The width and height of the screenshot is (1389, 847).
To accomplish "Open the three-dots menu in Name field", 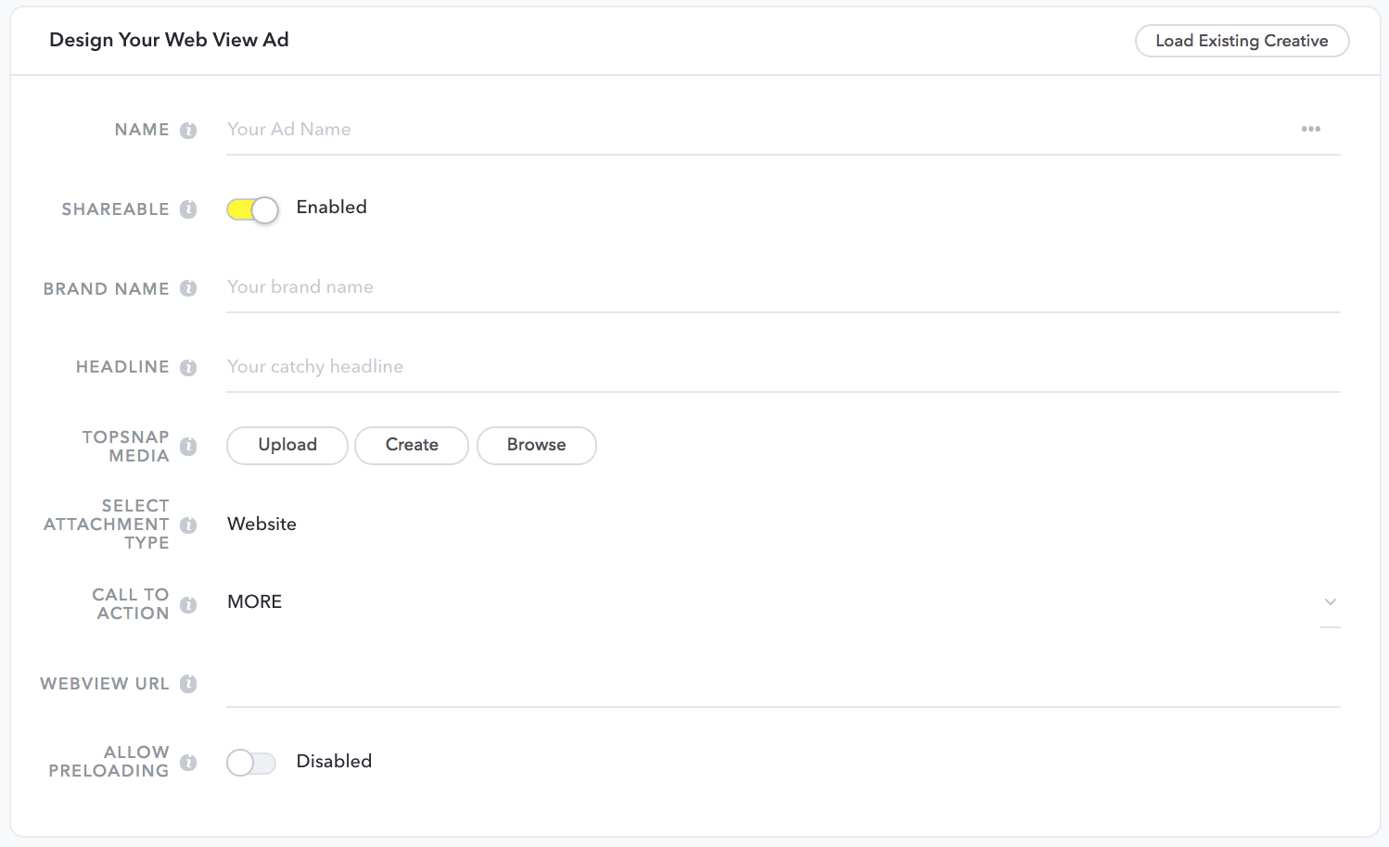I will [1310, 129].
